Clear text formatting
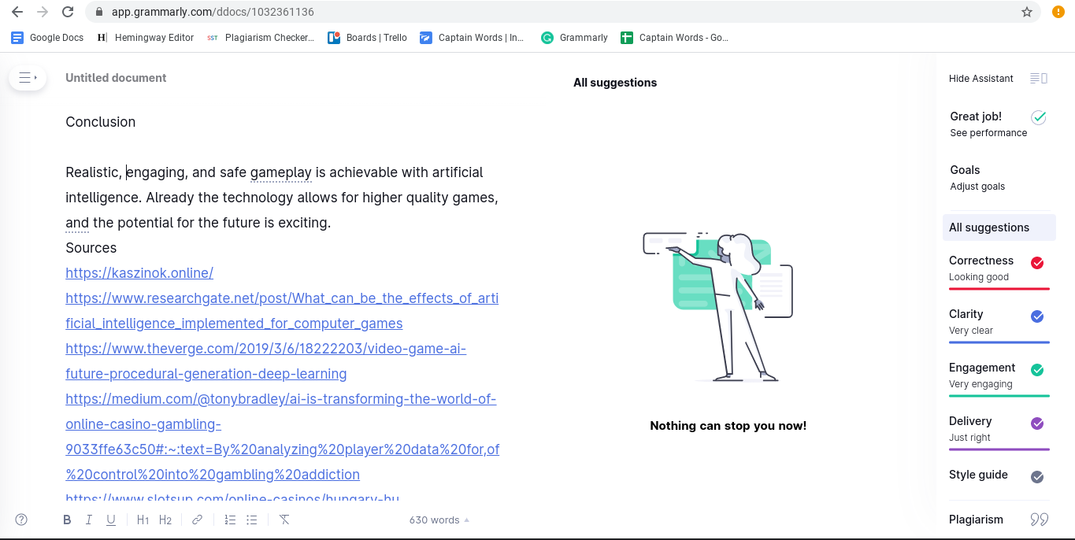 [x=284, y=520]
